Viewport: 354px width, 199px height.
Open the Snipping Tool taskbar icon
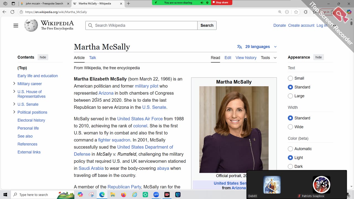pos(91,195)
